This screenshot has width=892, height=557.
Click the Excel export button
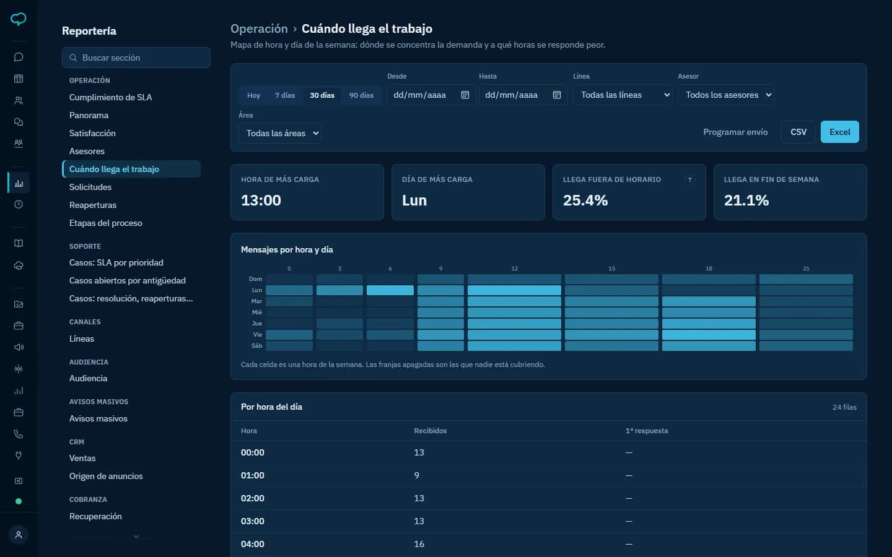click(840, 132)
